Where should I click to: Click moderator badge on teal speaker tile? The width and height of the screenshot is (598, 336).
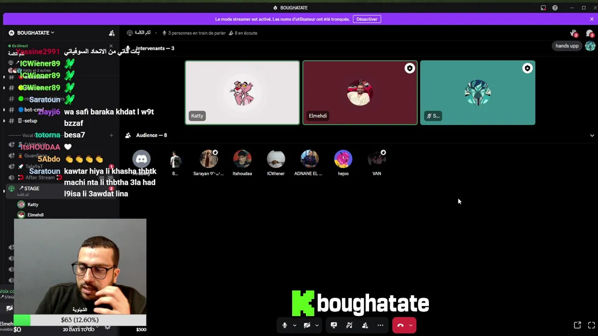tap(527, 69)
